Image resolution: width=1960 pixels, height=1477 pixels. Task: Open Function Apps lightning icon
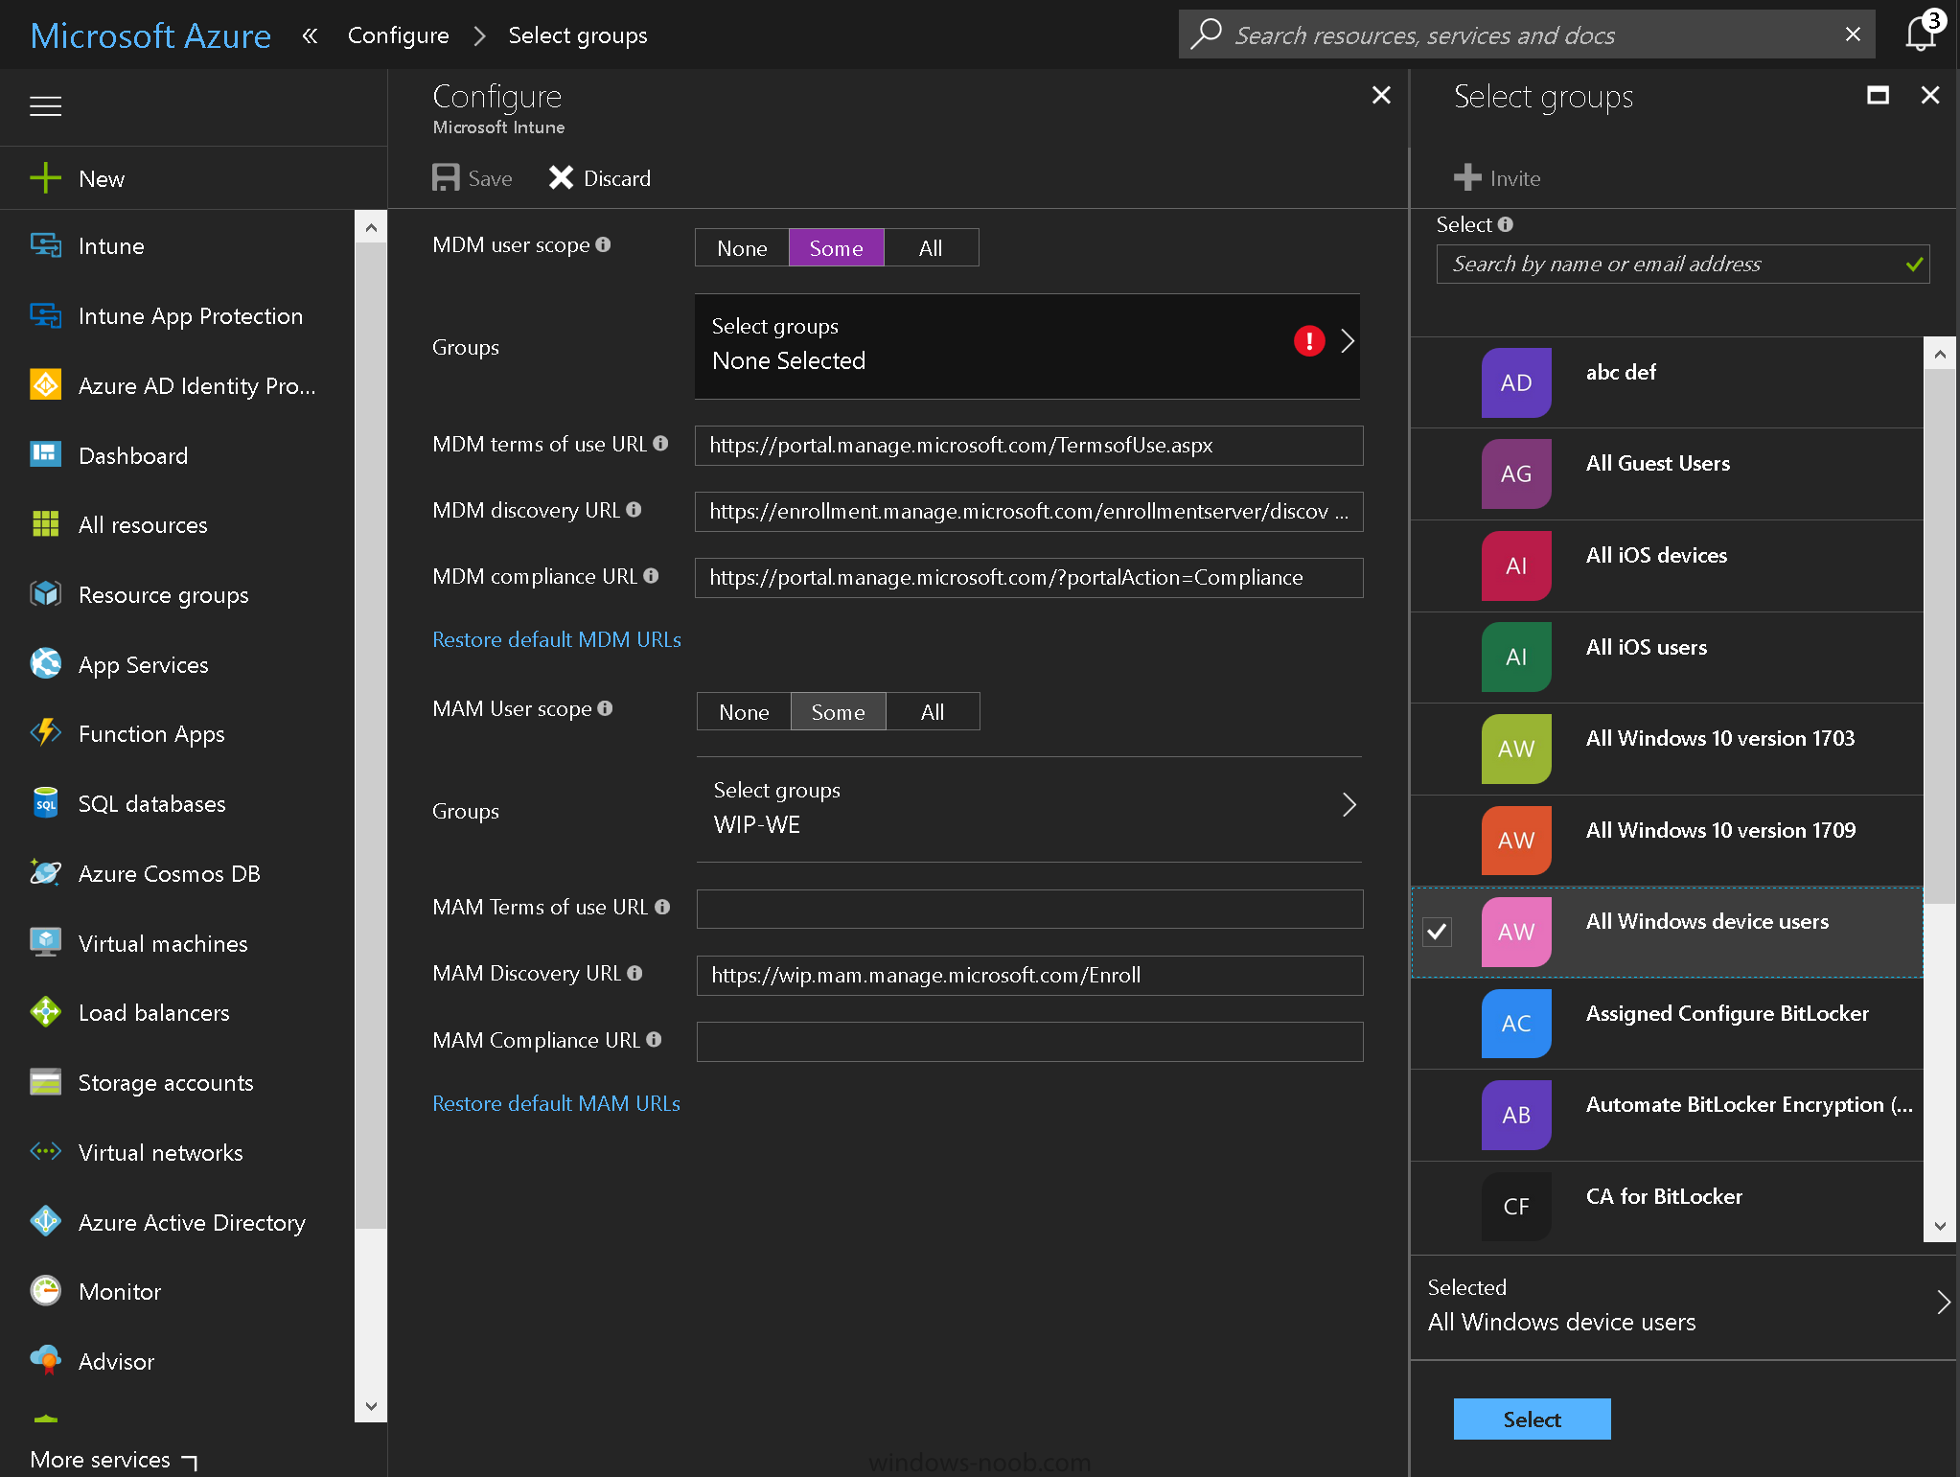pos(45,733)
